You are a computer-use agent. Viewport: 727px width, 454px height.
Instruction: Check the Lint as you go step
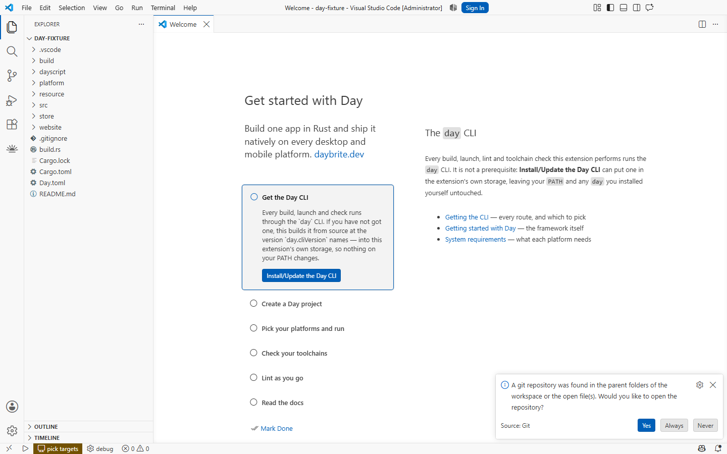coord(254,377)
